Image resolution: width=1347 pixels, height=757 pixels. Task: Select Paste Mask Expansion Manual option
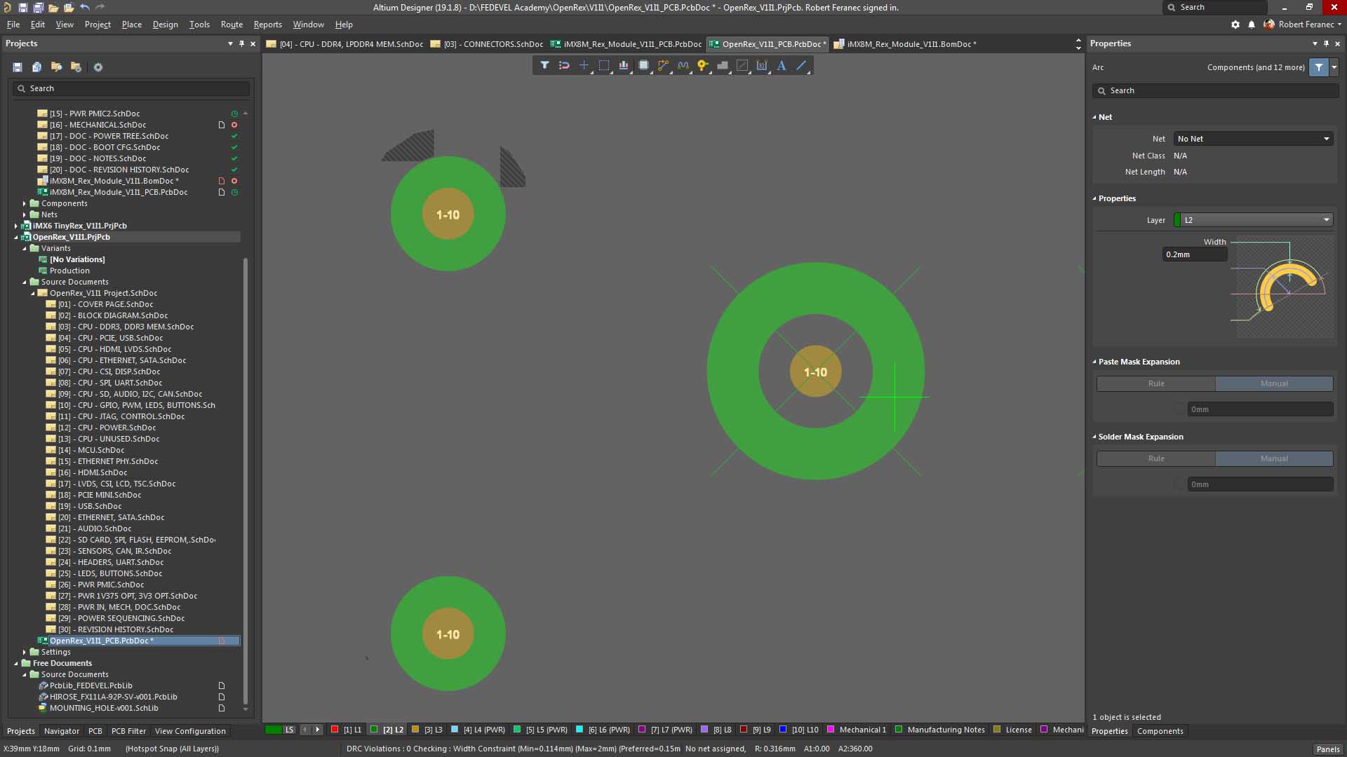coord(1274,383)
